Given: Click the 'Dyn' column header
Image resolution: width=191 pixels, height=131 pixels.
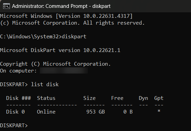Looking at the screenshot, I should (143, 98).
